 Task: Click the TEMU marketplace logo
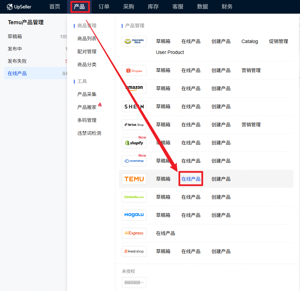click(x=134, y=179)
